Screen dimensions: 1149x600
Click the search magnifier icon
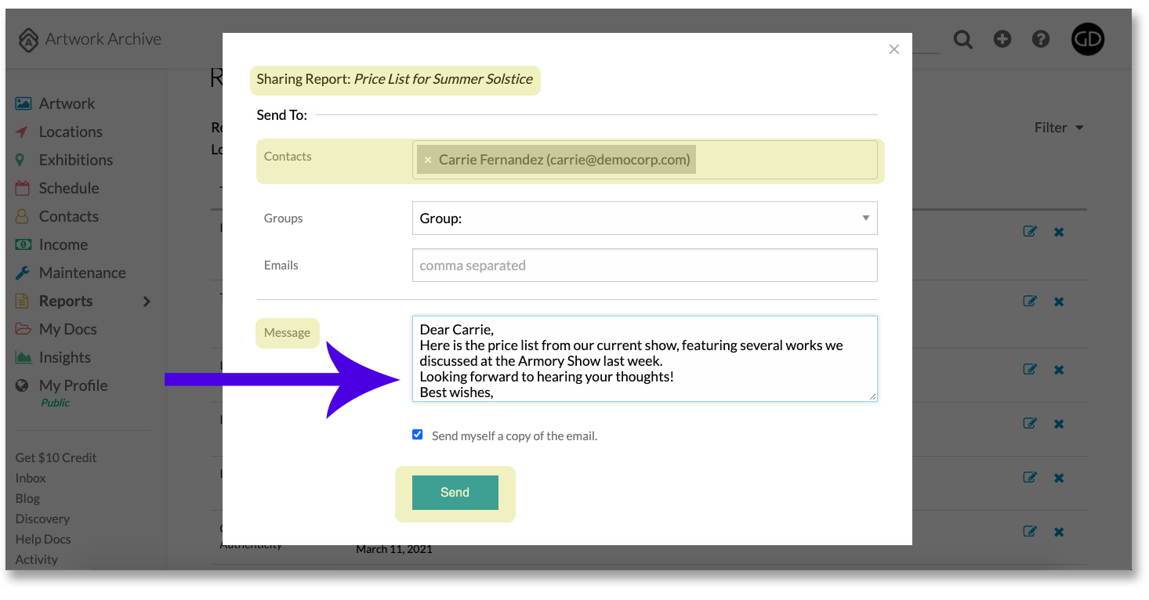tap(963, 39)
